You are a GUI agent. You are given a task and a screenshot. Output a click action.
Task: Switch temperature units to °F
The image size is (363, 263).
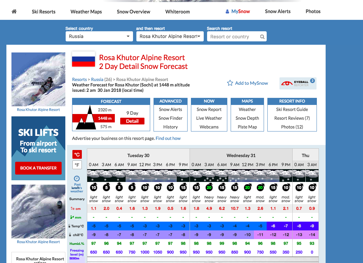tap(77, 165)
